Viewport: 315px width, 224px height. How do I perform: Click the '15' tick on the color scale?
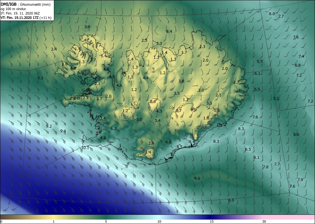pos(212,222)
